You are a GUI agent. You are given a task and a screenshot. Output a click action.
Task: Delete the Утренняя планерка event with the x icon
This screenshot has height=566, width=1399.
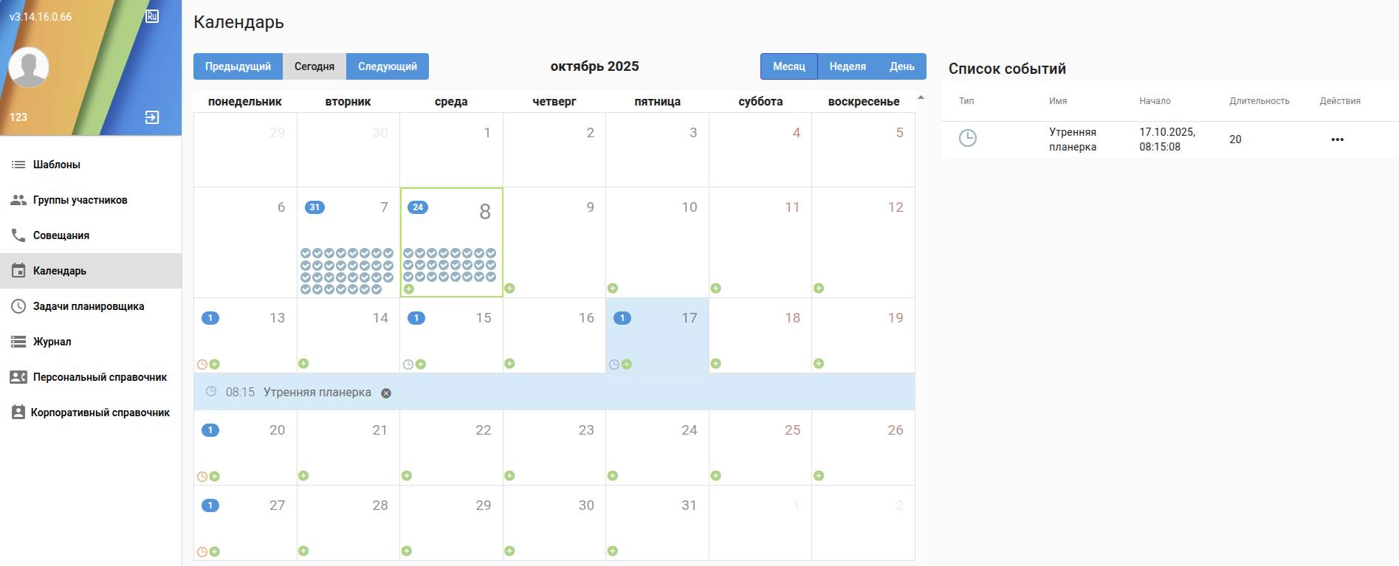[386, 393]
